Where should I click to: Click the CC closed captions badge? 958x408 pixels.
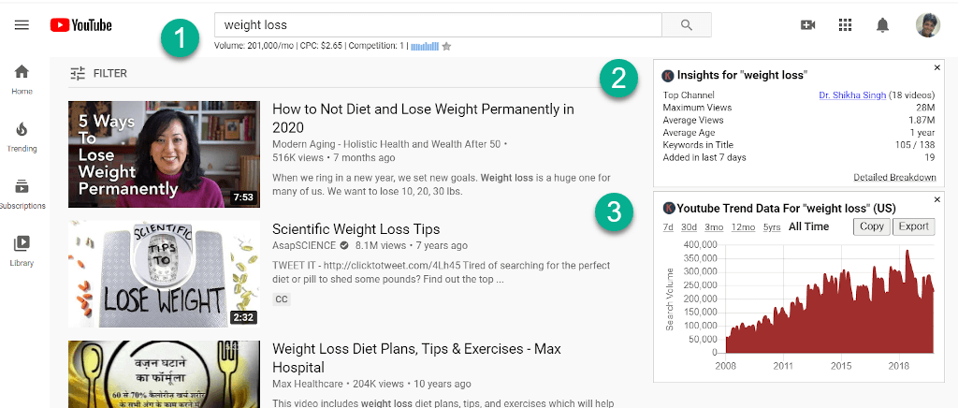(x=282, y=299)
